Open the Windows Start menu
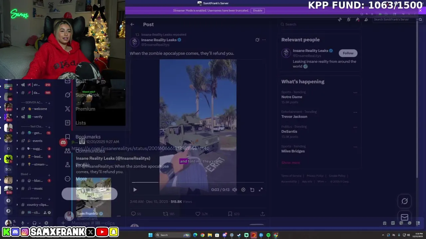 click(150, 235)
